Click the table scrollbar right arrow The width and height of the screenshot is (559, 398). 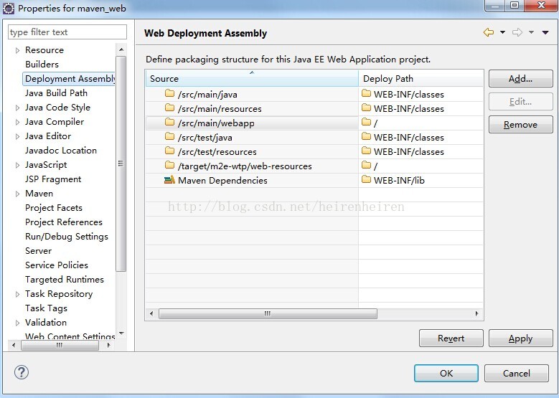coord(477,313)
